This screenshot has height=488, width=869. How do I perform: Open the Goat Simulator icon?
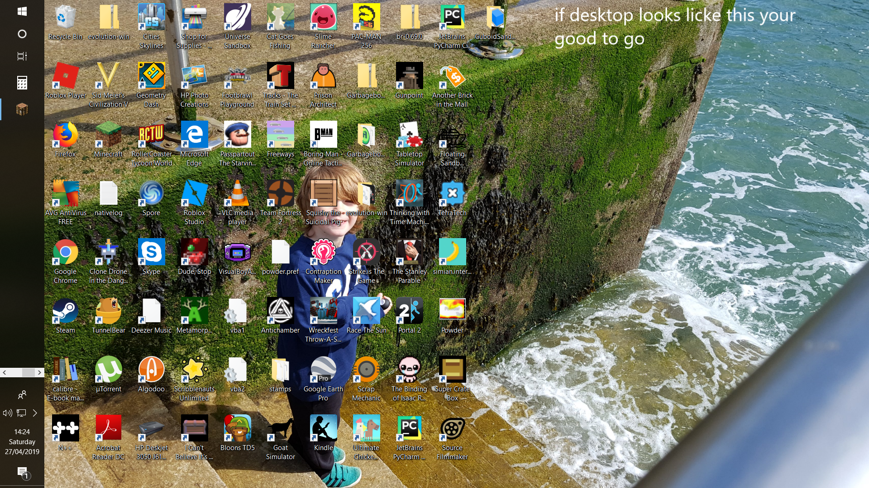click(x=280, y=429)
